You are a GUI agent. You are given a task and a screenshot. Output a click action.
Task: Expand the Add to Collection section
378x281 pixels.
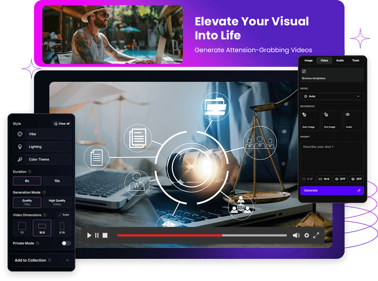[42, 260]
